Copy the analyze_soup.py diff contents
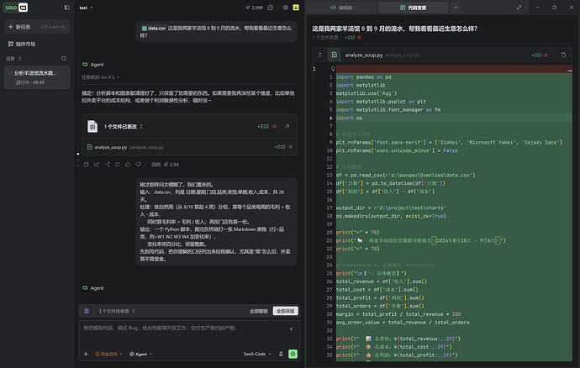 pyautogui.click(x=563, y=55)
